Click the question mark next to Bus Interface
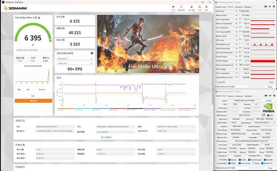Viewport: 277px width, 171px height. coord(274,122)
